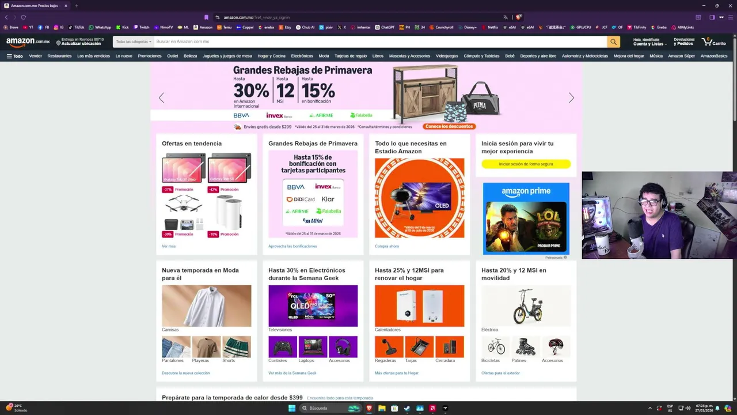Image resolution: width=737 pixels, height=415 pixels.
Task: Click the browser reload button
Action: click(24, 17)
